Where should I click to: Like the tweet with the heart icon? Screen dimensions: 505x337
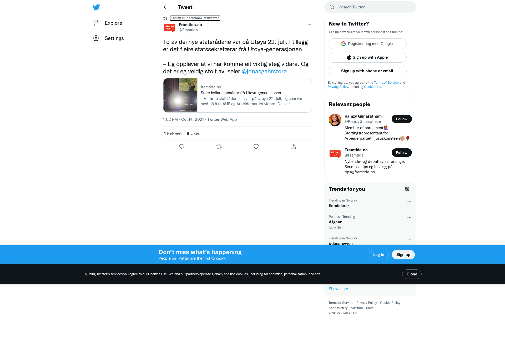click(256, 147)
